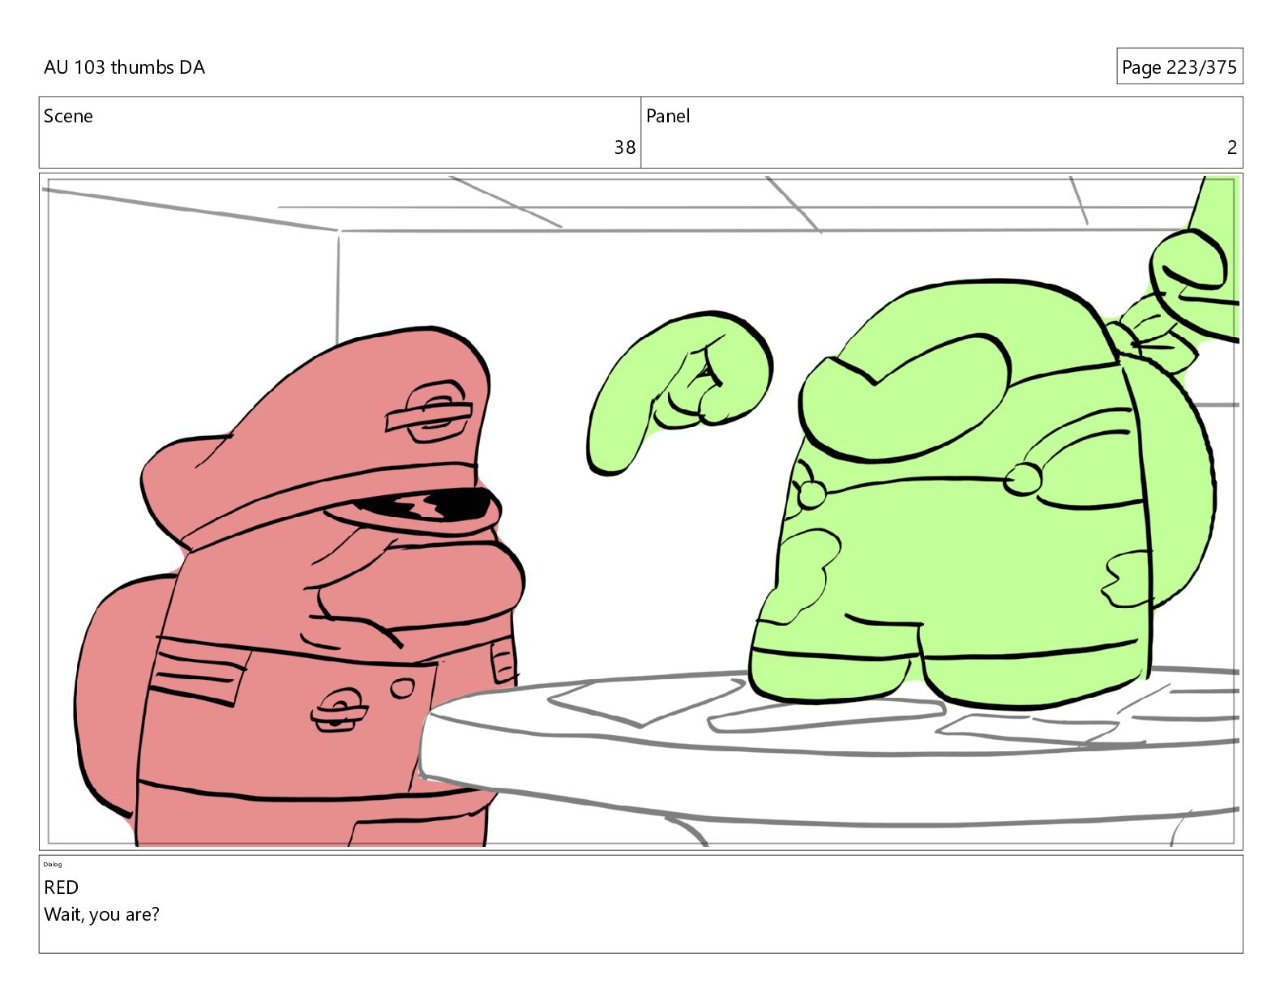Click the small "Dialog" label
This screenshot has height=992, width=1284.
click(53, 864)
